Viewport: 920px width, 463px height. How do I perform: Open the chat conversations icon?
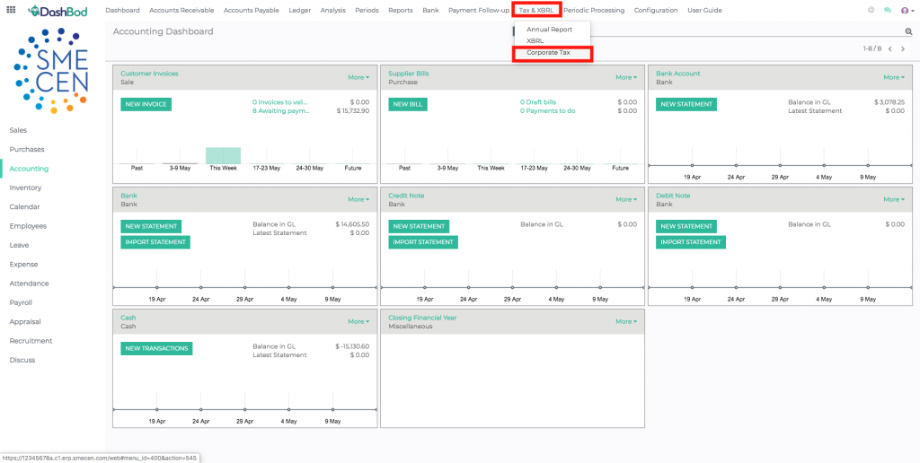point(887,10)
